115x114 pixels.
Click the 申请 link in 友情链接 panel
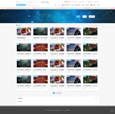point(96,98)
